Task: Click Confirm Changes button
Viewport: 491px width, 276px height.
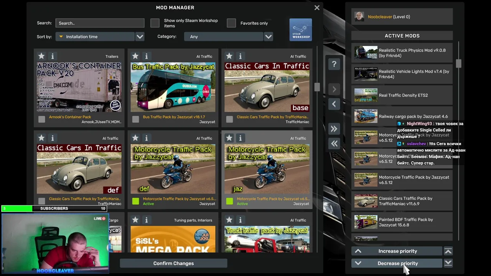Action: (x=173, y=263)
